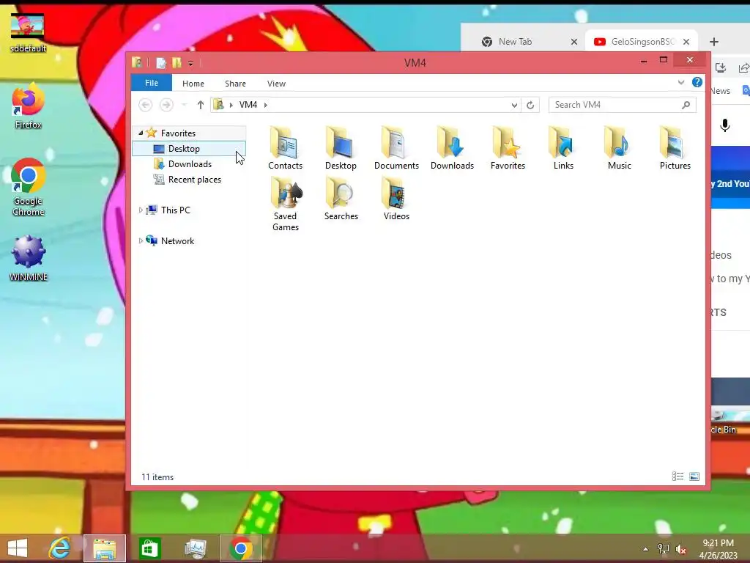Image resolution: width=750 pixels, height=563 pixels.
Task: Open taskbar clock and date
Action: [x=718, y=548]
